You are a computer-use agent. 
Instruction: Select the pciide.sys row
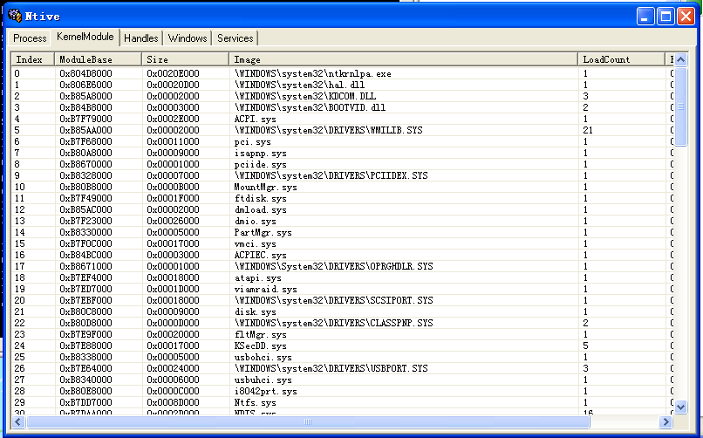click(x=342, y=164)
